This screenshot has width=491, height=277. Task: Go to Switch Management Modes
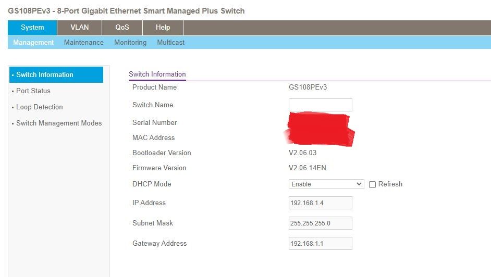pyautogui.click(x=59, y=123)
